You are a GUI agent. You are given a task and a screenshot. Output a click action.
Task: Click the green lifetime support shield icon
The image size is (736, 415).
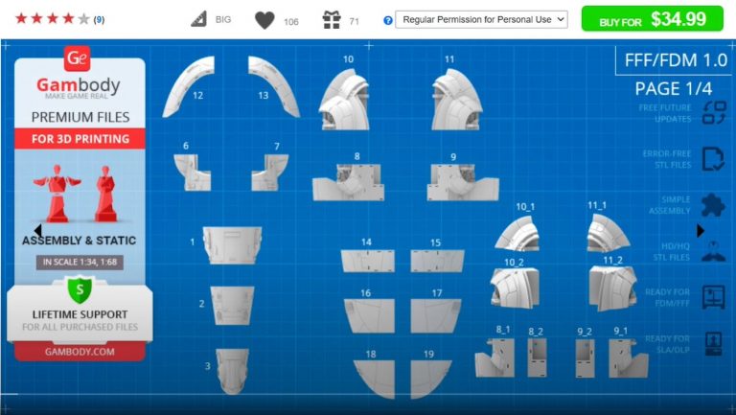pyautogui.click(x=79, y=289)
